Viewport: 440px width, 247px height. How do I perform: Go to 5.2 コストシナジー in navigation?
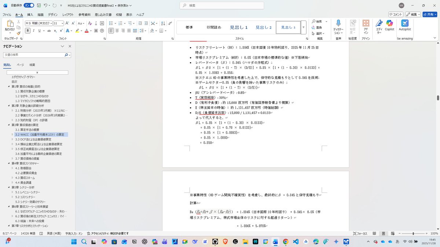point(26,197)
